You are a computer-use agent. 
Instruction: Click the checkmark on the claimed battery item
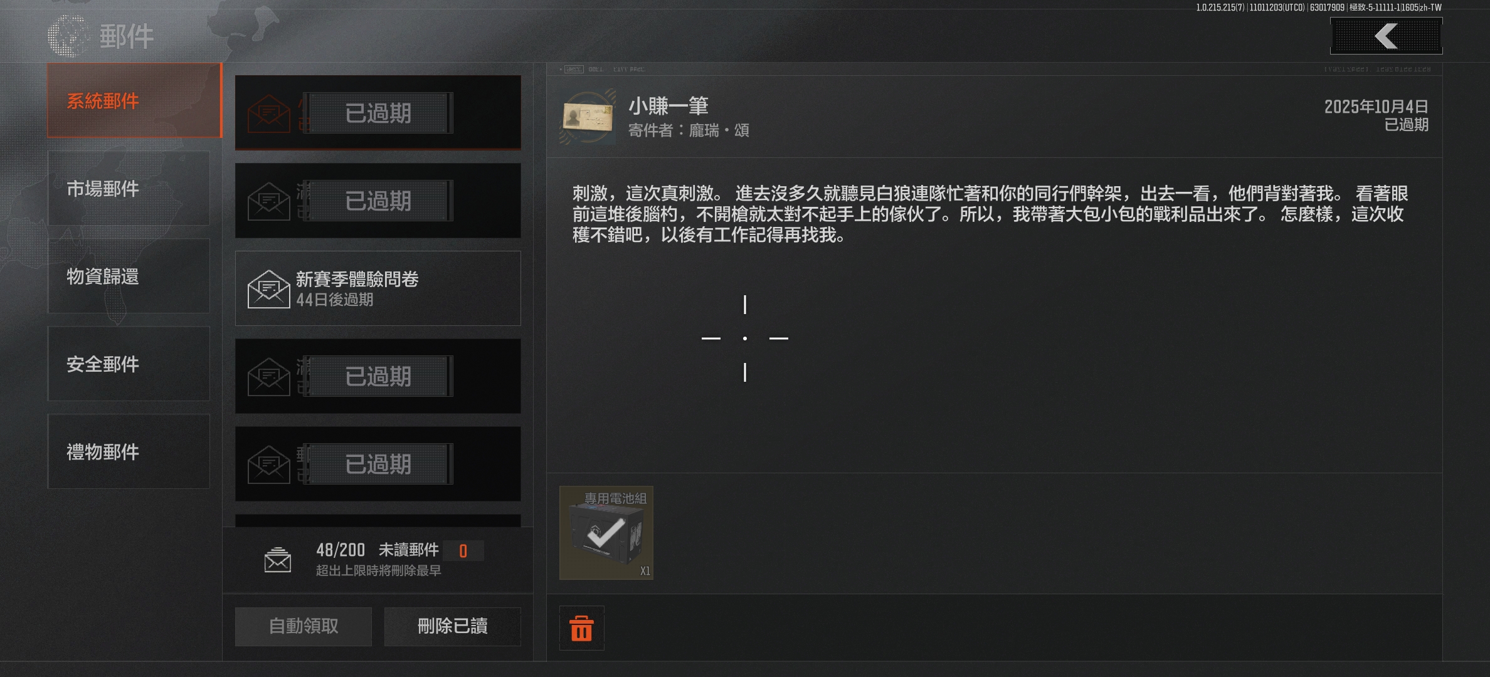click(x=605, y=533)
